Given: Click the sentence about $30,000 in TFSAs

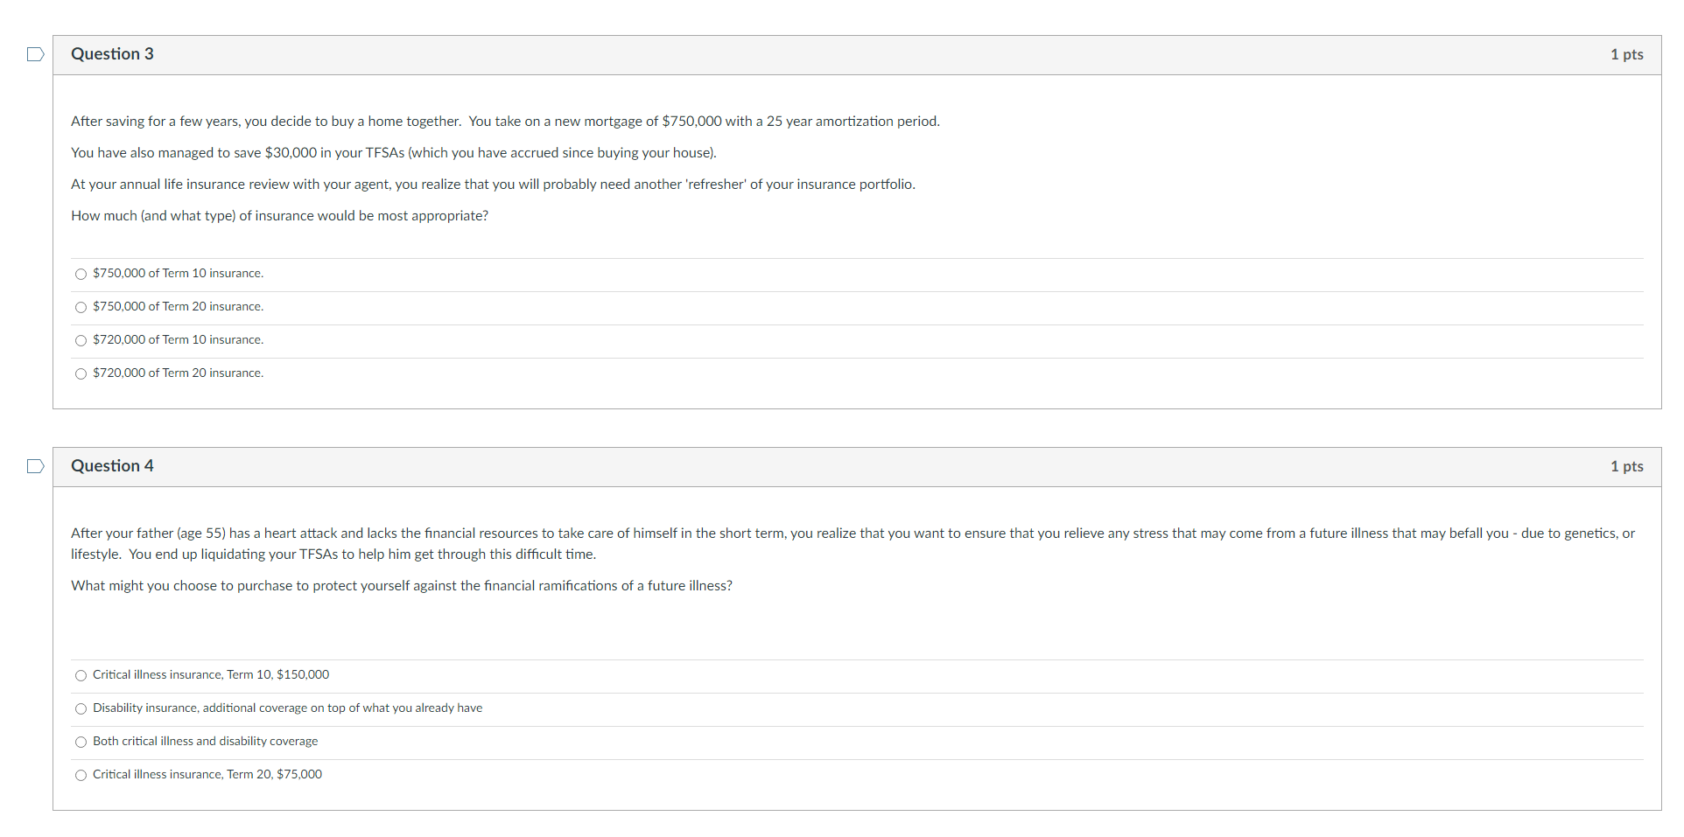Looking at the screenshot, I should (x=394, y=153).
